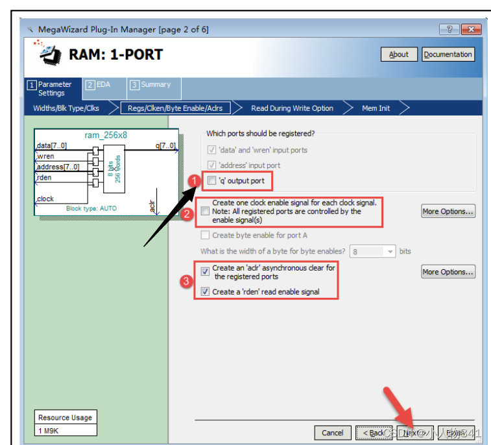Select Regs/Clken/Byte Enable/Aclrs step
The height and width of the screenshot is (445, 491).
tap(175, 108)
